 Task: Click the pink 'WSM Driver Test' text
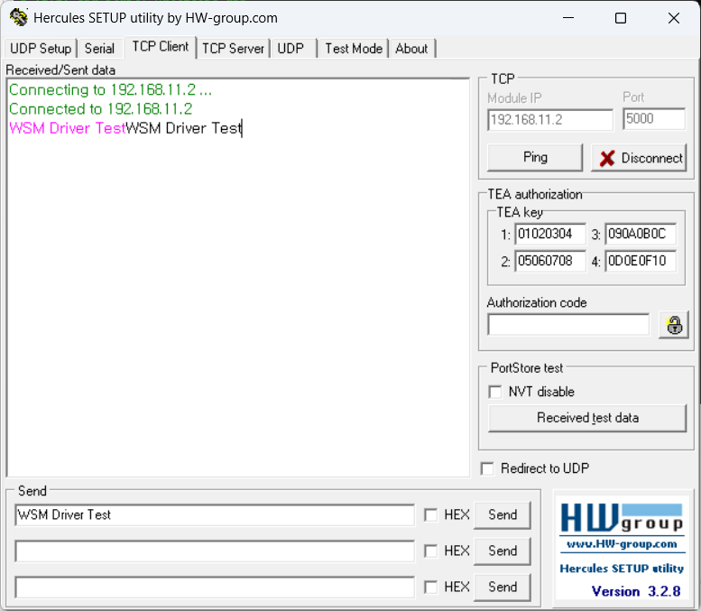pos(67,128)
